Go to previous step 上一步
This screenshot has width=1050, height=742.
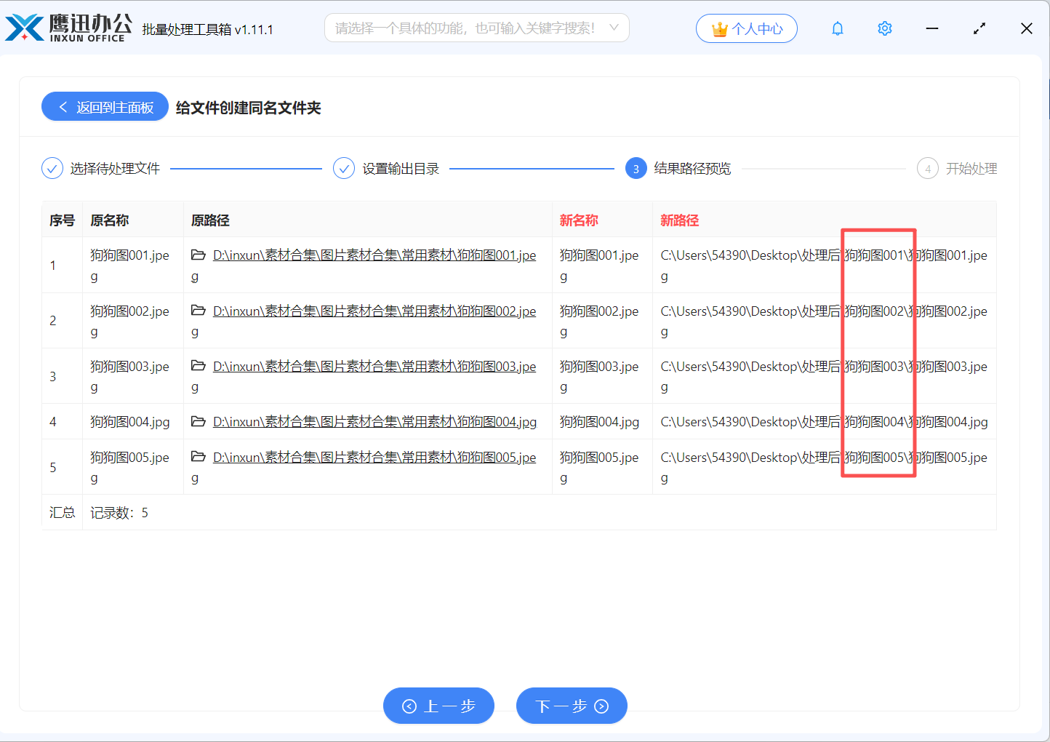438,706
